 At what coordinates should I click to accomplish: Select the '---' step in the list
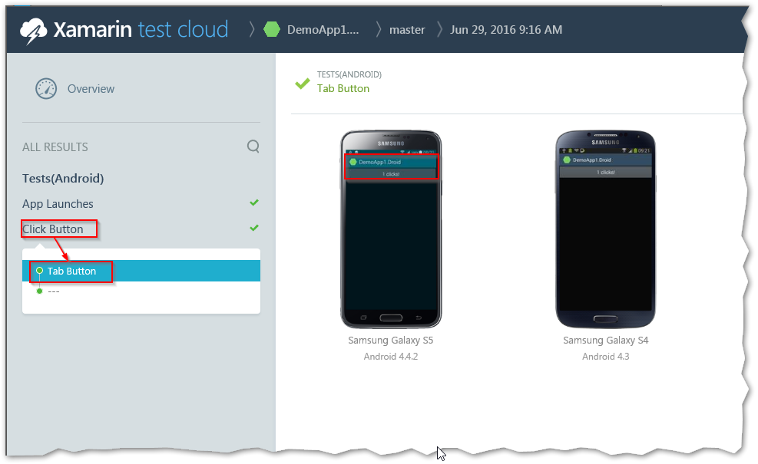(x=54, y=291)
